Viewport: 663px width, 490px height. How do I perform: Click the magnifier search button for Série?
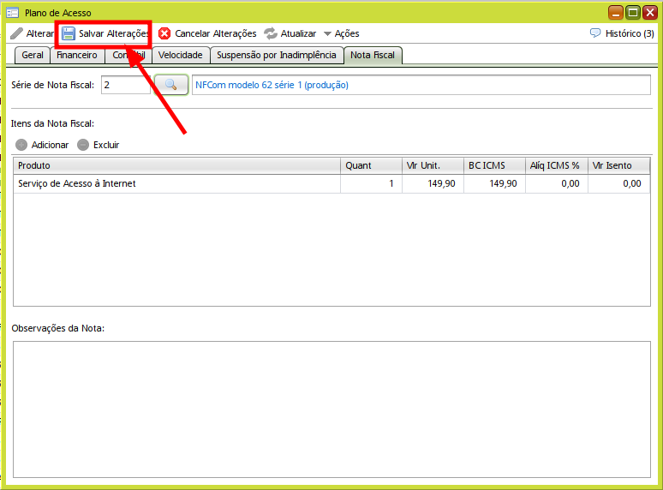pyautogui.click(x=170, y=85)
